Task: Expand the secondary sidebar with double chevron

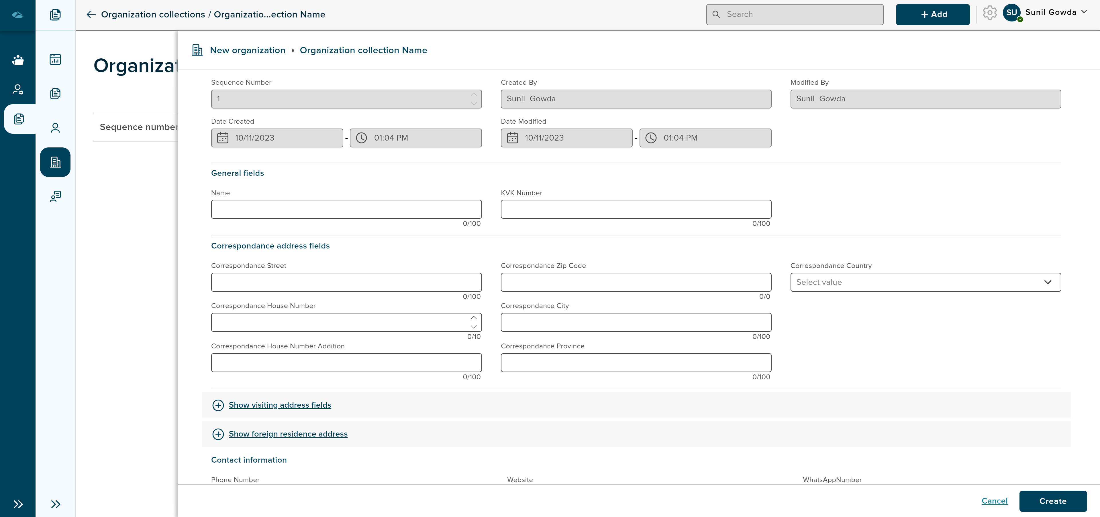Action: [55, 504]
